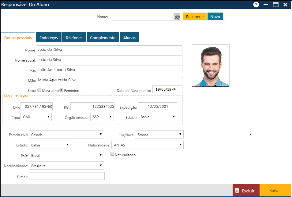Select the Feminino radio button
Image resolution: width=292 pixels, height=197 pixels.
(x=61, y=90)
